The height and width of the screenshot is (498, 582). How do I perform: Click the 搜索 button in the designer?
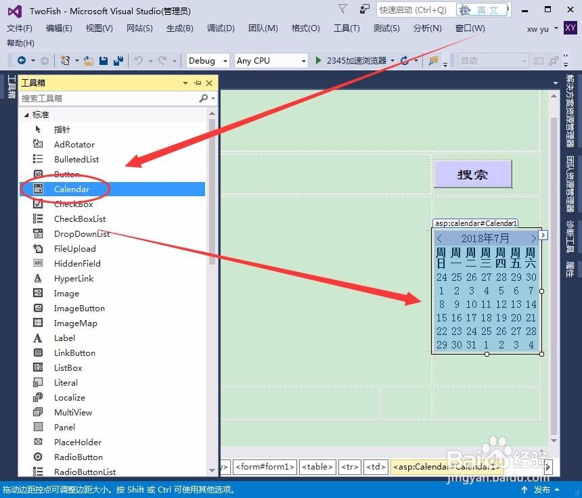point(473,174)
